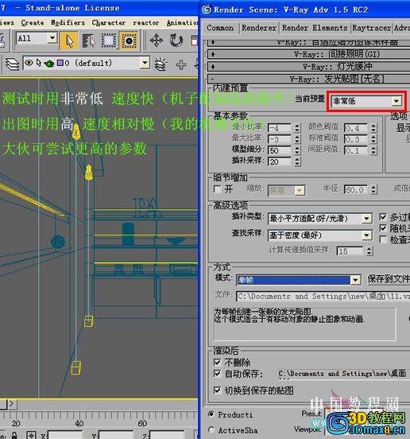410x439 pixels.
Task: Expand the V-Ray 间接照明(GI) rollout
Action: 309,54
